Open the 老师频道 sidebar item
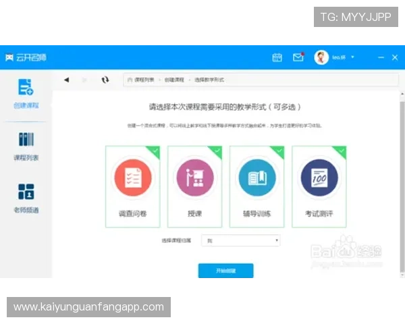This screenshot has width=405, height=324. click(26, 198)
